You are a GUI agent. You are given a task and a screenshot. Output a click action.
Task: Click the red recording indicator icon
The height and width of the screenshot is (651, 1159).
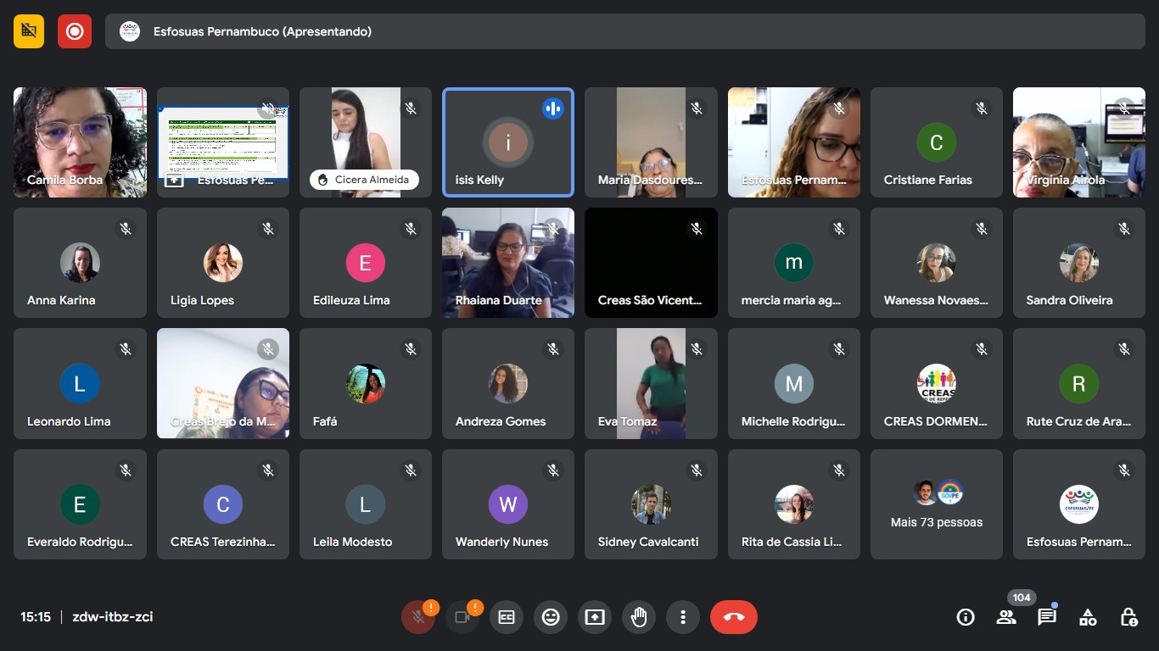(75, 31)
